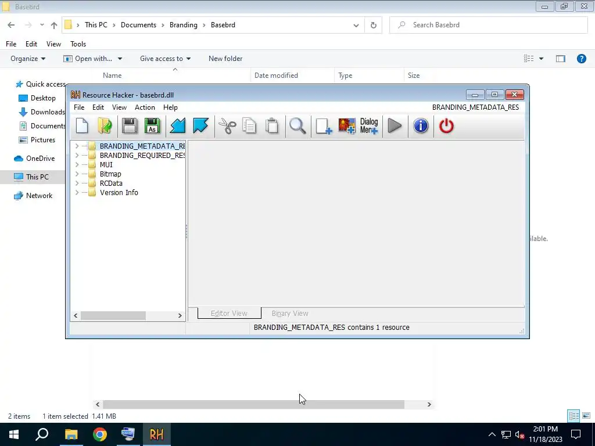Click the Resource Hacker RH taskbar icon
The width and height of the screenshot is (595, 446).
click(x=156, y=434)
